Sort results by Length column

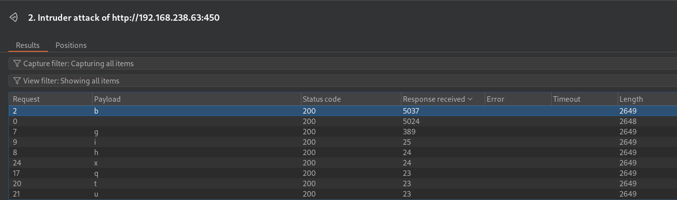(x=647, y=99)
